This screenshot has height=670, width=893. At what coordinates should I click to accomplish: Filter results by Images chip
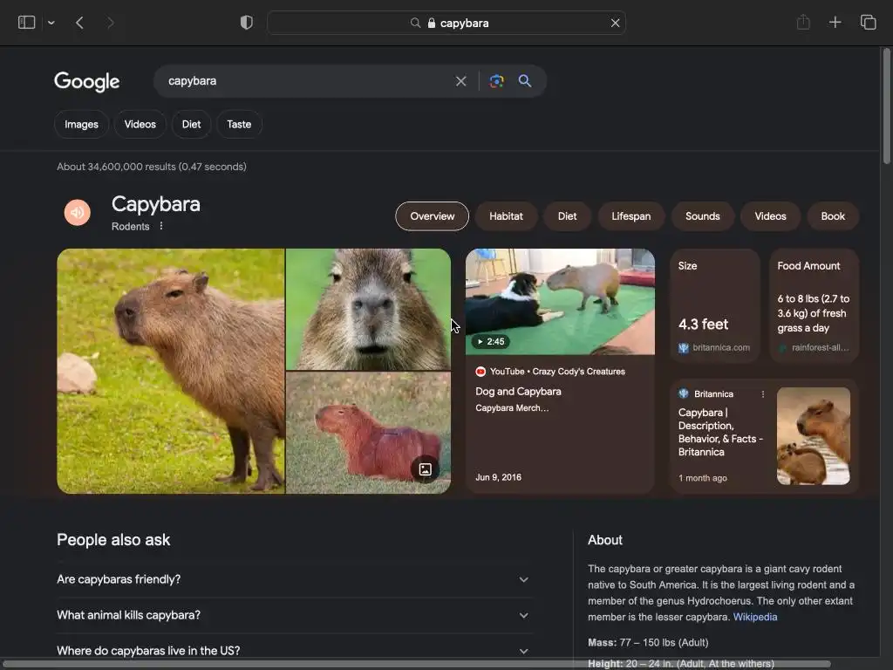[81, 124]
